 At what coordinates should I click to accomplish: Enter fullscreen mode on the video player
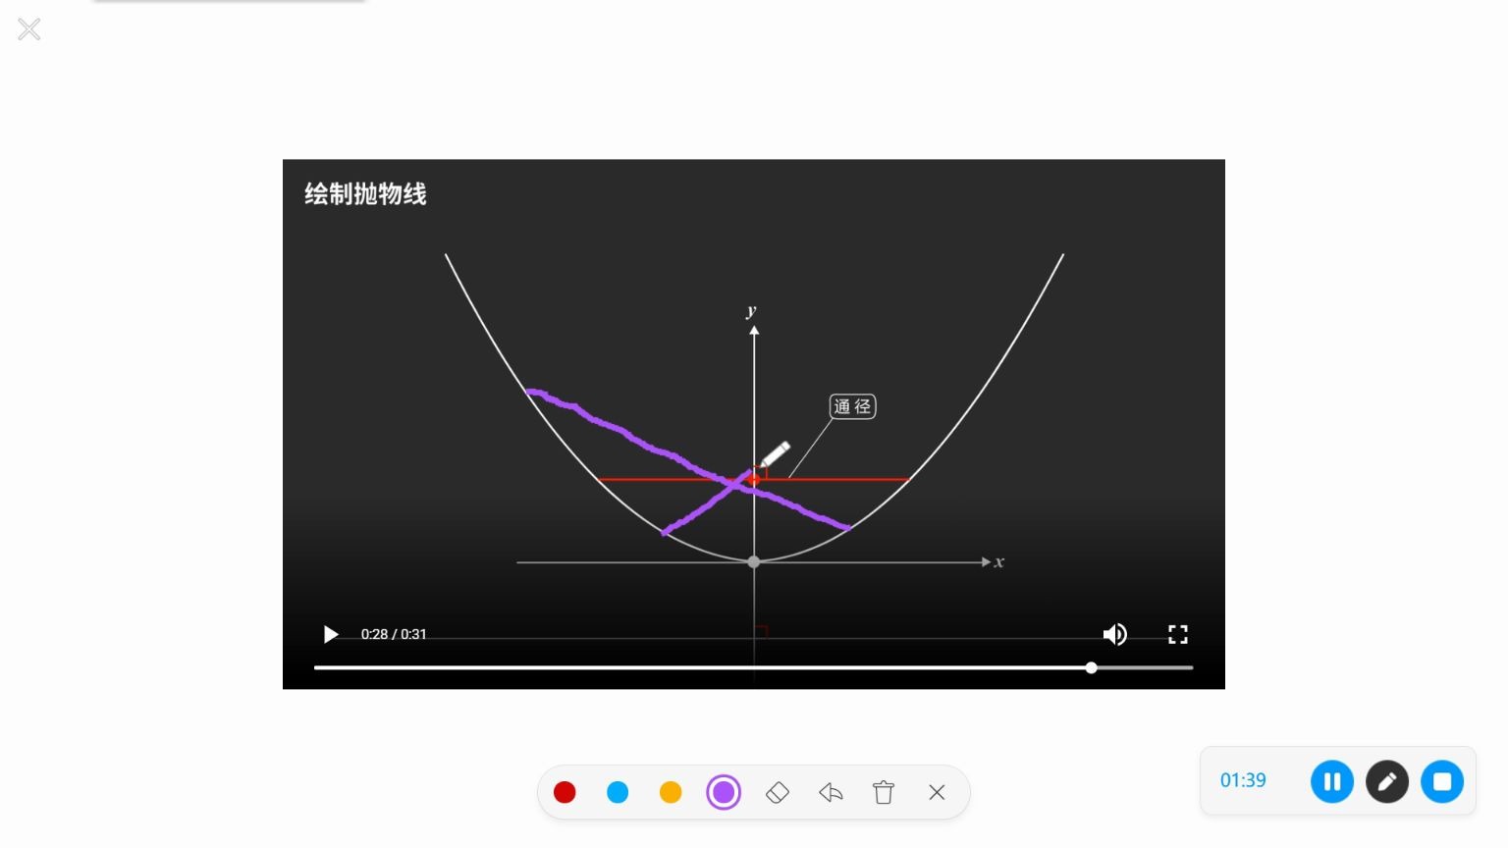tap(1177, 635)
